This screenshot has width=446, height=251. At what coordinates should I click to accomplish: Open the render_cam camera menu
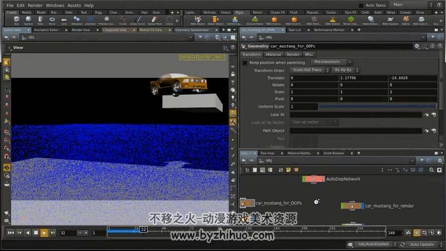pyautogui.click(x=211, y=58)
